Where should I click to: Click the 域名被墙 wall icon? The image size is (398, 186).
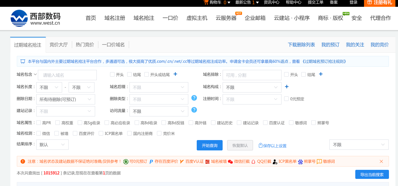(x=207, y=161)
